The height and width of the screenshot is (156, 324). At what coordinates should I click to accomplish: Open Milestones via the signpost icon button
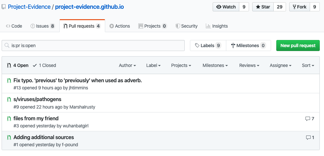(248, 45)
